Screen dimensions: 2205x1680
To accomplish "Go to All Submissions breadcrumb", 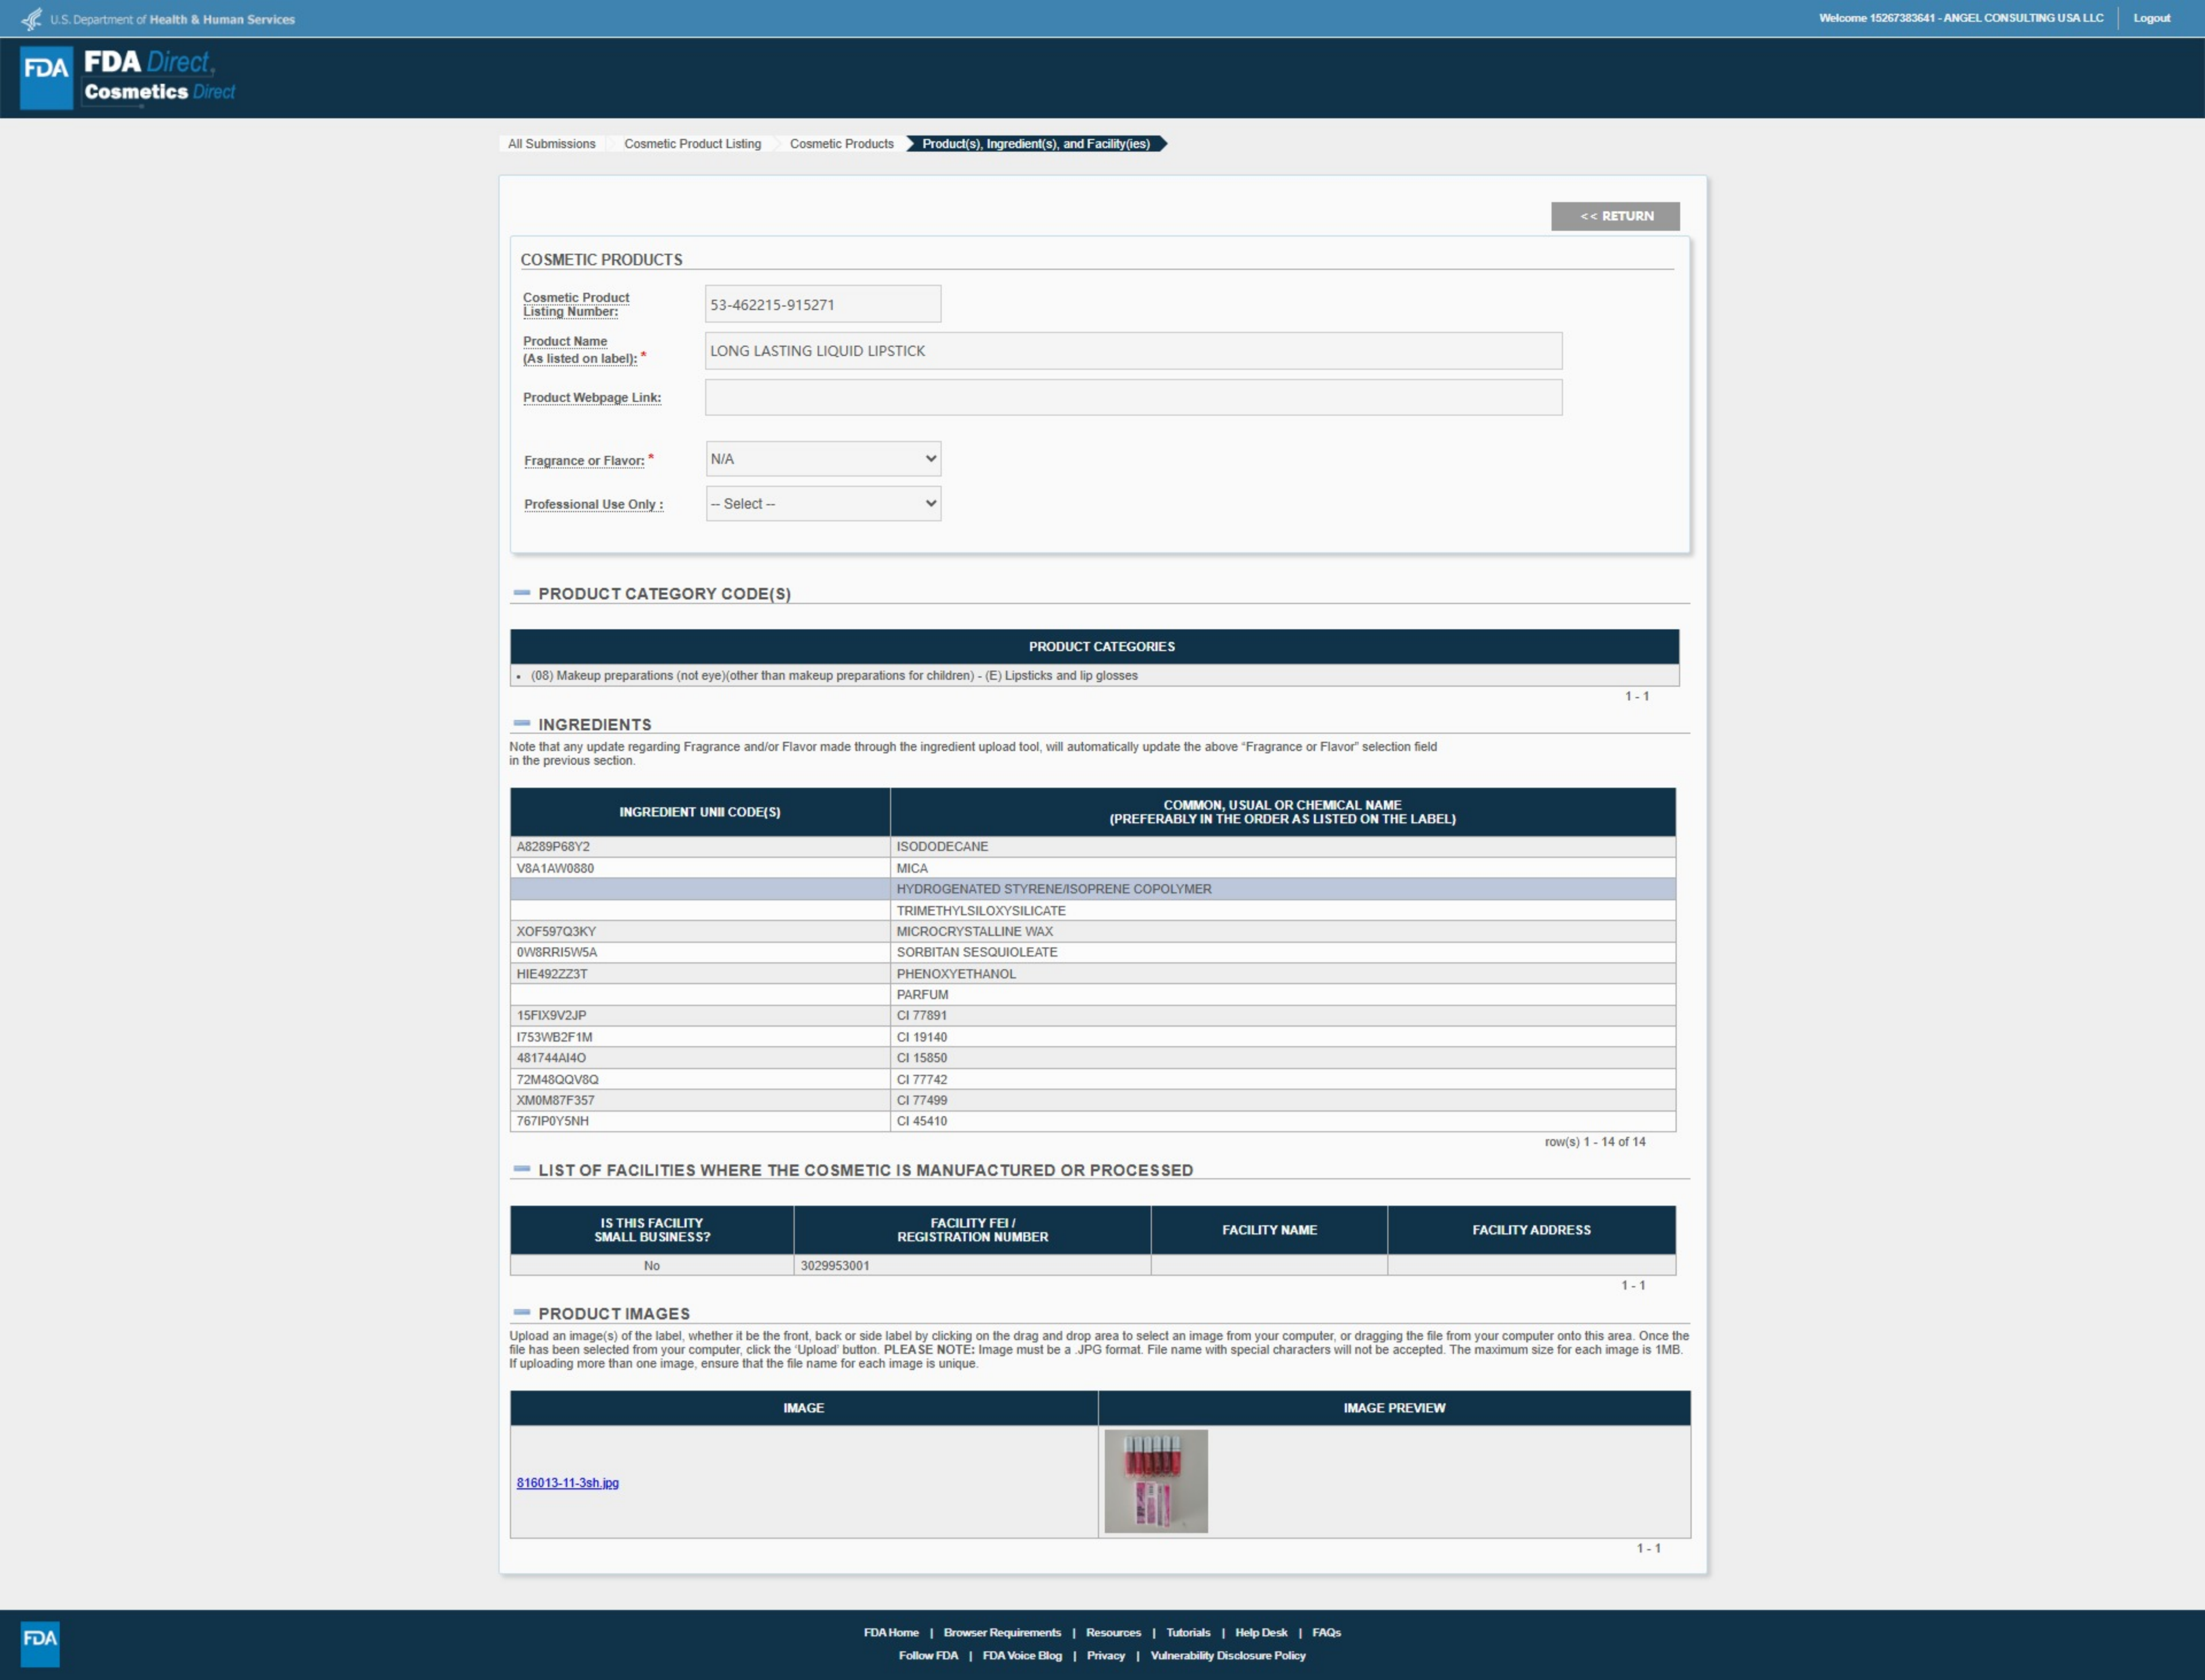I will [551, 144].
